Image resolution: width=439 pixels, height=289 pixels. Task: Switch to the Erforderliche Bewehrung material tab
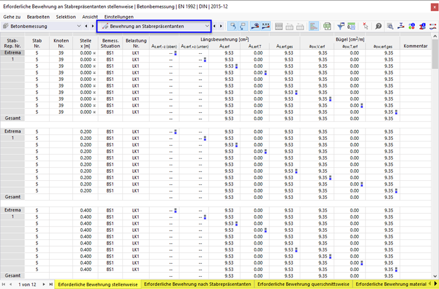(391, 284)
